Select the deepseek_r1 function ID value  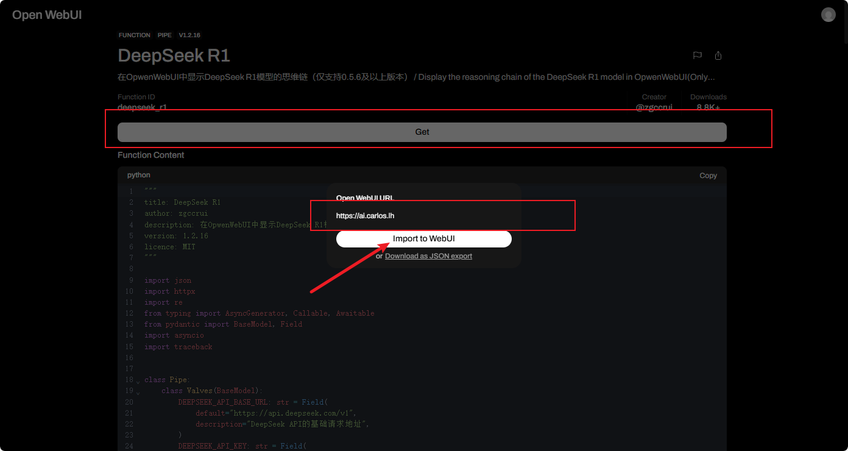pyautogui.click(x=142, y=107)
